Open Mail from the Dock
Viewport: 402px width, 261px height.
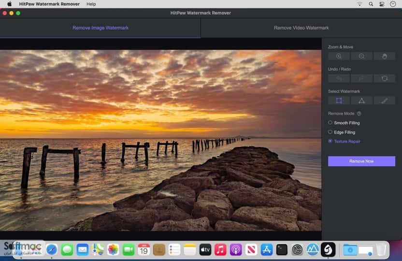(82, 249)
